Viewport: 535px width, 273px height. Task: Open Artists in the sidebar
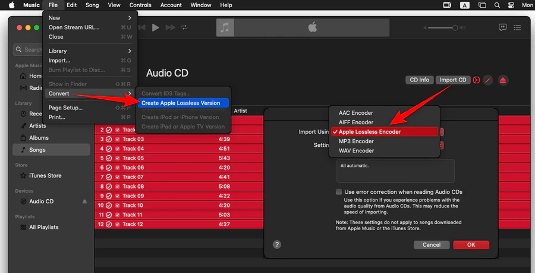[37, 125]
